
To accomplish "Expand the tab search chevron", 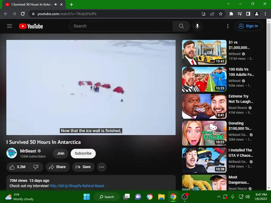I will (228, 4).
